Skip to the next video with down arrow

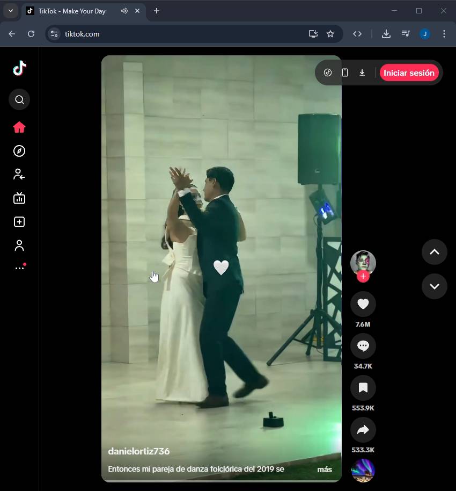(434, 286)
